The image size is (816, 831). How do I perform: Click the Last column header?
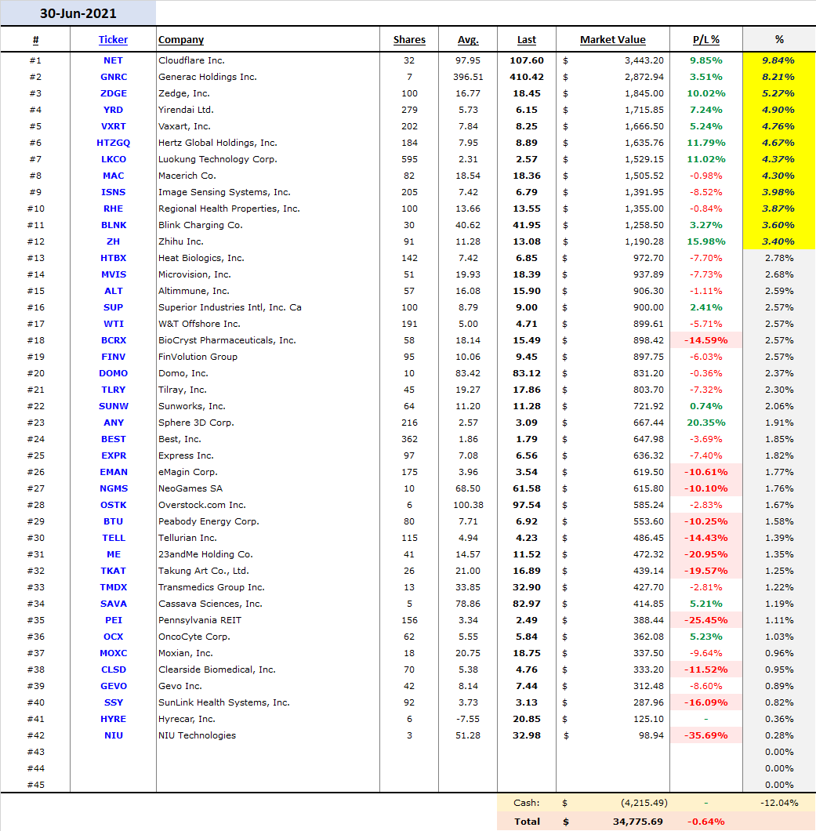click(526, 40)
